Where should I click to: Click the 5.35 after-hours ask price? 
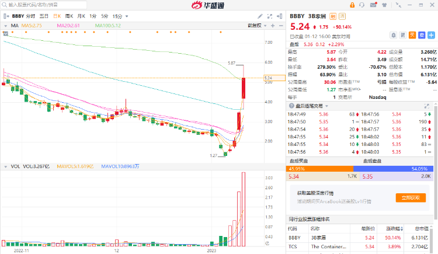(x=367, y=176)
